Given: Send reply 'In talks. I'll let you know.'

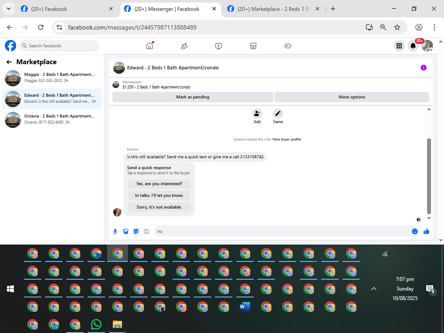Looking at the screenshot, I should 159,196.
